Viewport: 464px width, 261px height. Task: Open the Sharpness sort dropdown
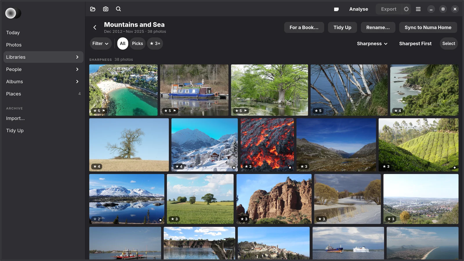[x=372, y=43]
